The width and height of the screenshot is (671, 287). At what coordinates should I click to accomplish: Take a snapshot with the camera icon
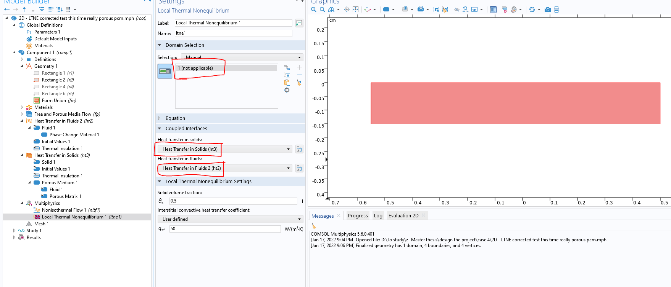547,10
